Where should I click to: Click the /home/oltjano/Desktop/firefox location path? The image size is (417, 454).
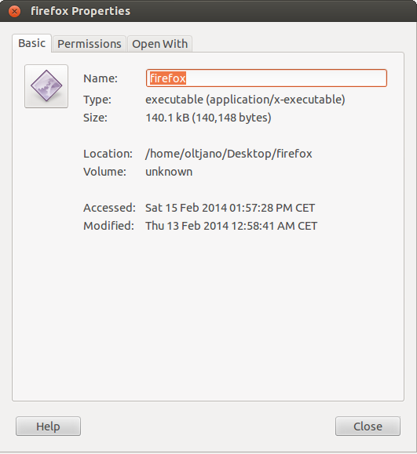point(229,154)
